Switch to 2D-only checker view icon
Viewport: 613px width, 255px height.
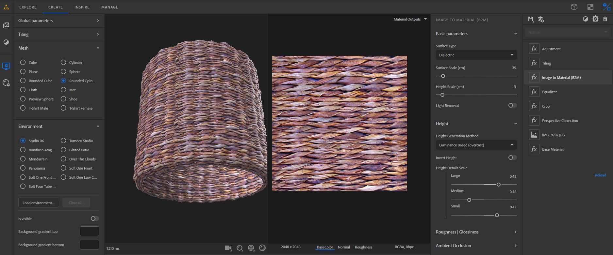click(590, 7)
